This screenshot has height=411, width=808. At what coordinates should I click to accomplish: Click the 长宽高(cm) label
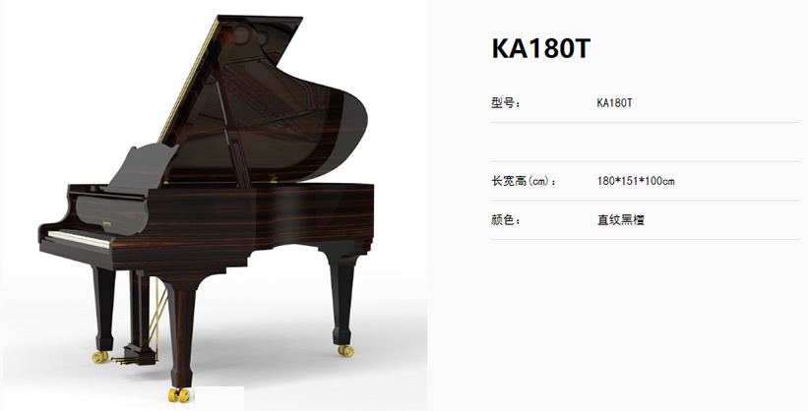pos(524,181)
